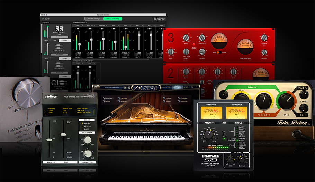Click the Threshold knob on red compressor
315x182 pixels.
(202, 38)
